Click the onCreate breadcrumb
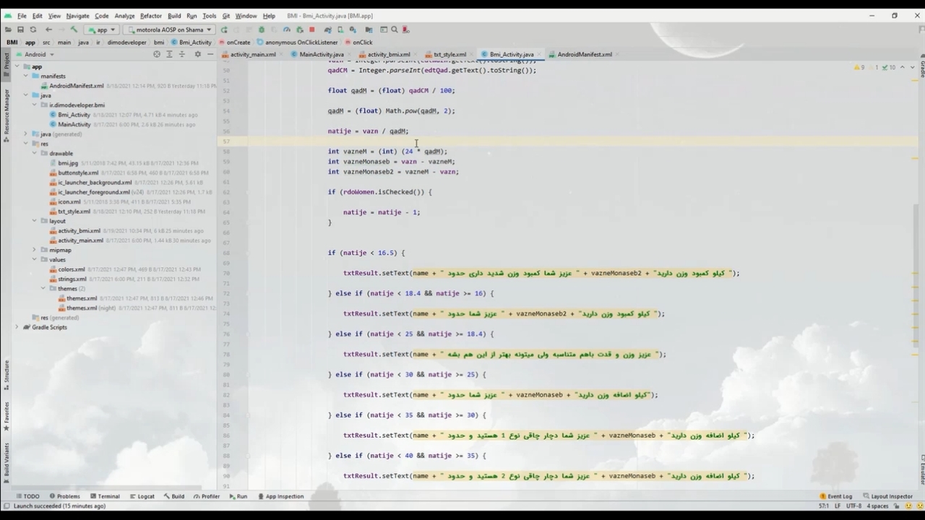Image resolution: width=925 pixels, height=520 pixels. click(x=238, y=43)
